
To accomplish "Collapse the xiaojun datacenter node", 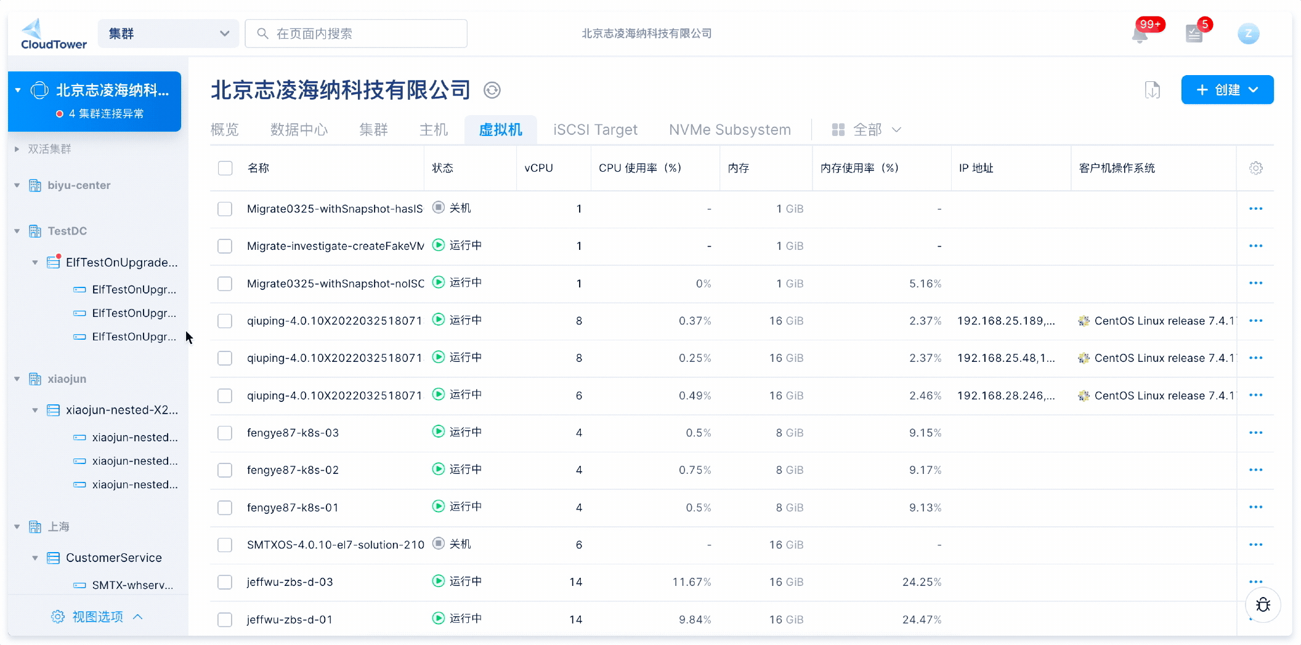I will pos(17,379).
